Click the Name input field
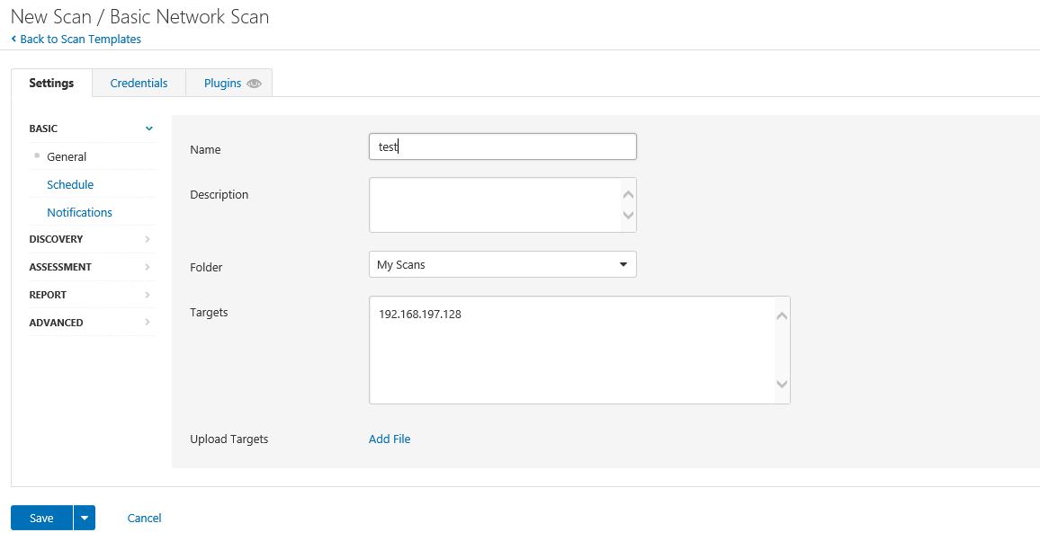This screenshot has height=559, width=1040. click(502, 146)
